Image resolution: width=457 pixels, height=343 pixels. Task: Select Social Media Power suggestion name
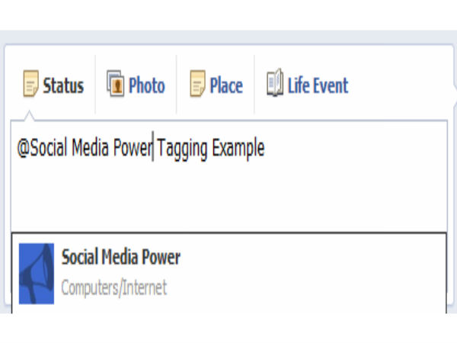121,257
